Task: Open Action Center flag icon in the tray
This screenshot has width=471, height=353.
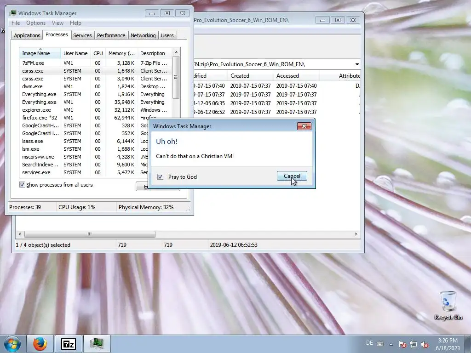Action: tap(402, 344)
